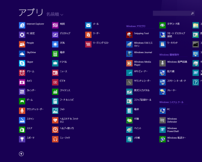202x162 pixels.
Task: Open Windows FAX とスキャン icon
Action: (129, 44)
